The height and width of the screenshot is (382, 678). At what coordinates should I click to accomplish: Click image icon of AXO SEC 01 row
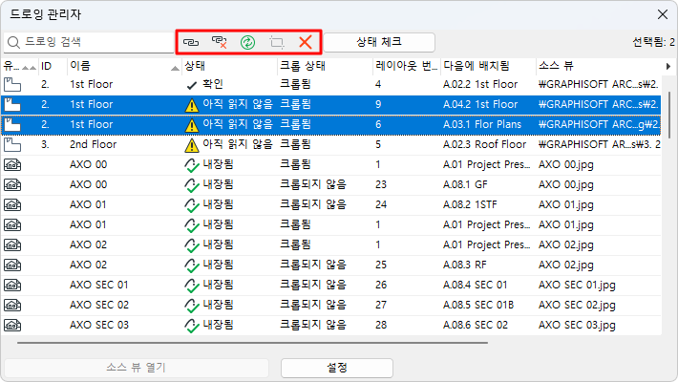coord(12,286)
